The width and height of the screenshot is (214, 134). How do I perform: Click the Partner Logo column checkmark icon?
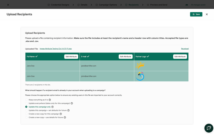point(148,56)
